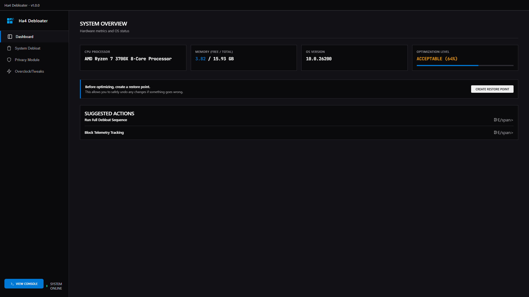This screenshot has width=529, height=297.
Task: Click the CREATE RESTORE POINT button
Action: [492, 89]
